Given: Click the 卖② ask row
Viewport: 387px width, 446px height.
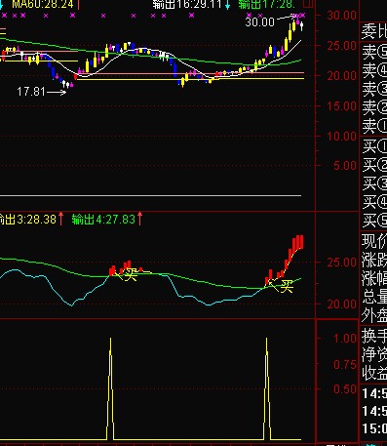Looking at the screenshot, I should coord(373,107).
